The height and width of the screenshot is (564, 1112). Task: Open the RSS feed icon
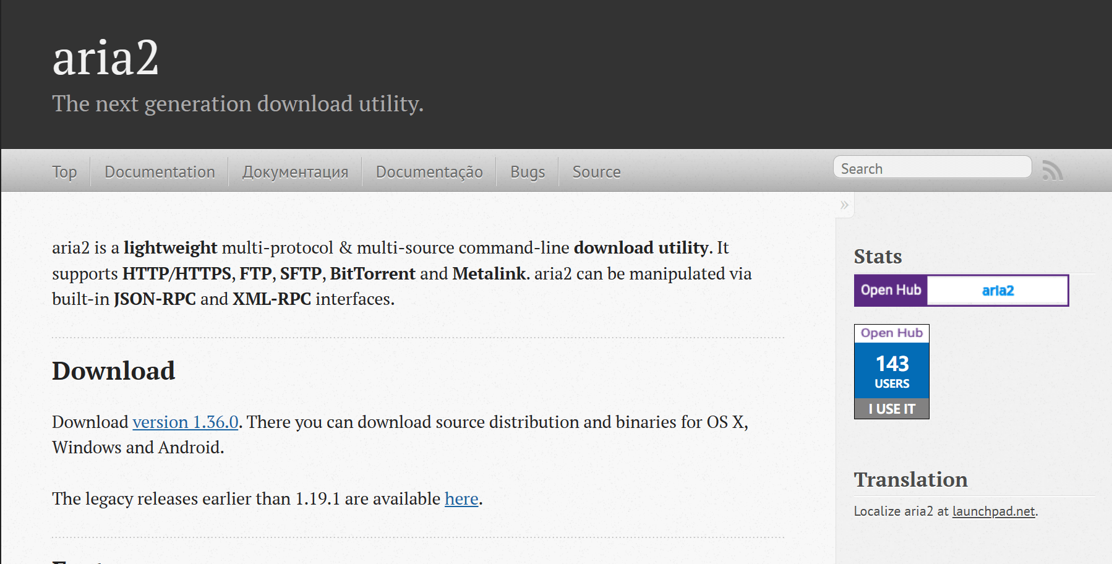click(1052, 170)
